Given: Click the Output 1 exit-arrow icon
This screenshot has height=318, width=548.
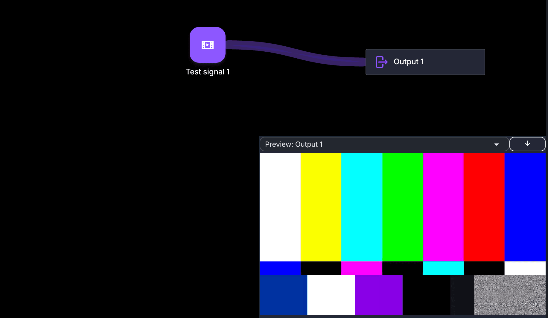Looking at the screenshot, I should tap(381, 62).
